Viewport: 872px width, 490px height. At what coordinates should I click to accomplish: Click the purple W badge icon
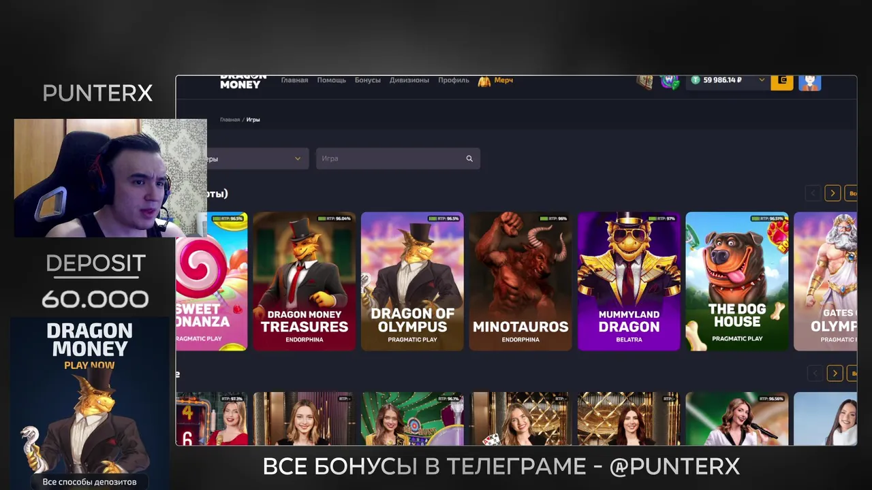(x=670, y=82)
